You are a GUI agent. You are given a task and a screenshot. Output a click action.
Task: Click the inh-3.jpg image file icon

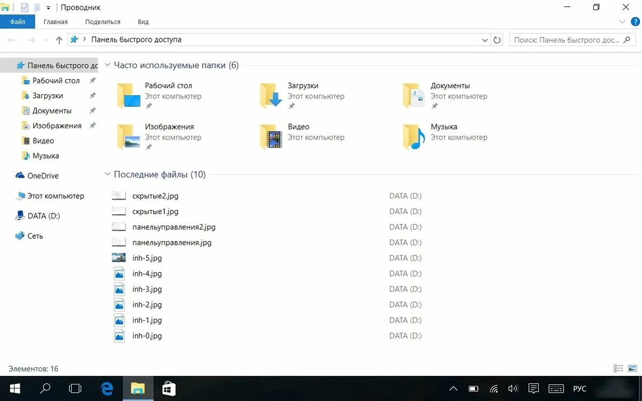pyautogui.click(x=119, y=289)
